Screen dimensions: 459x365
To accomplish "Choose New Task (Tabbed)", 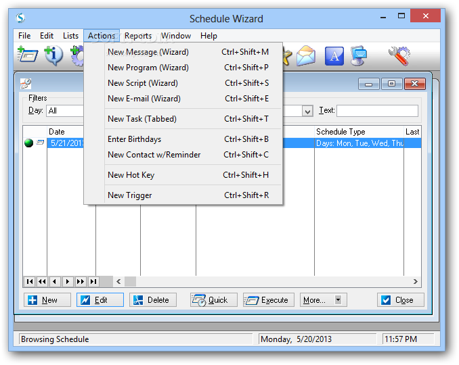I will pyautogui.click(x=183, y=119).
